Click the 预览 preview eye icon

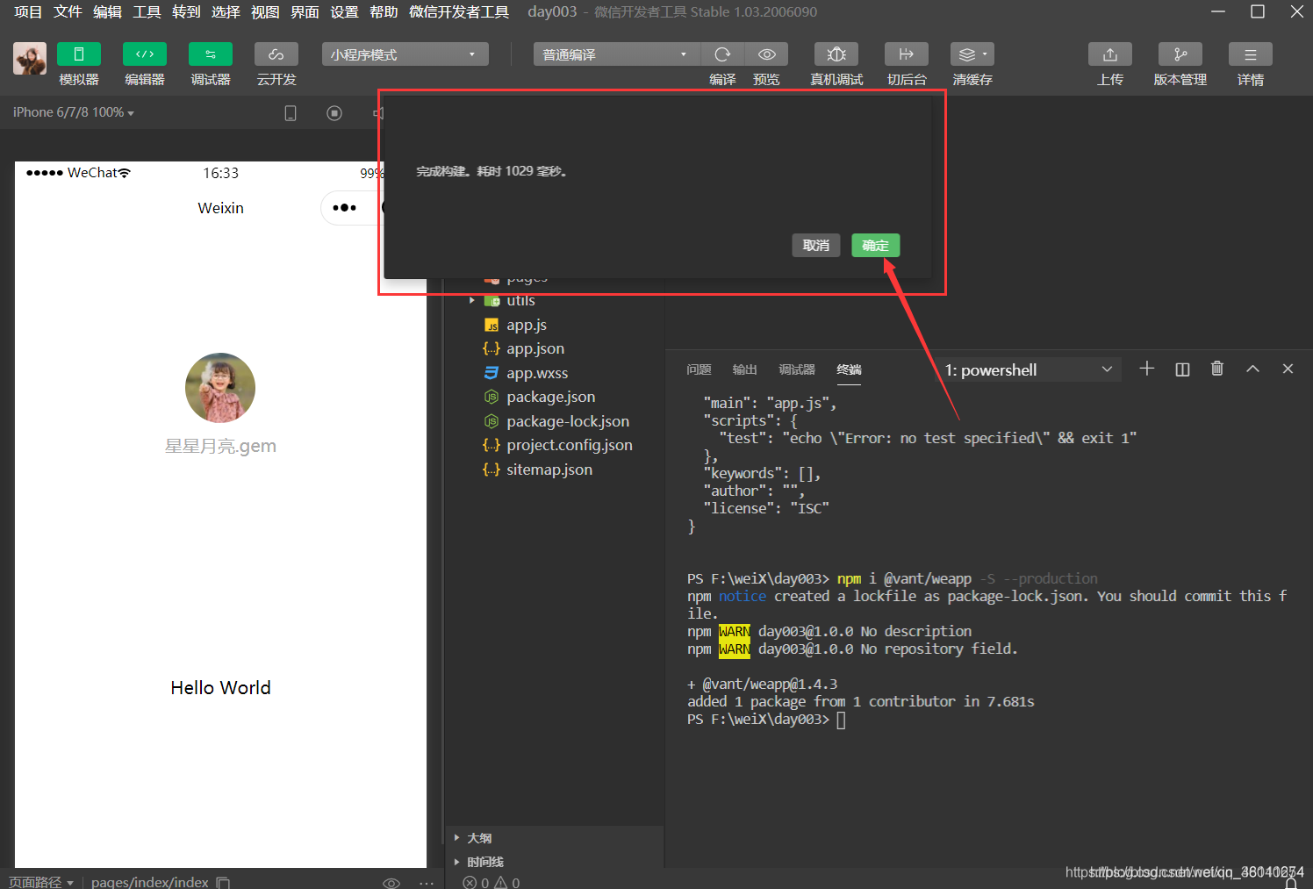click(766, 54)
